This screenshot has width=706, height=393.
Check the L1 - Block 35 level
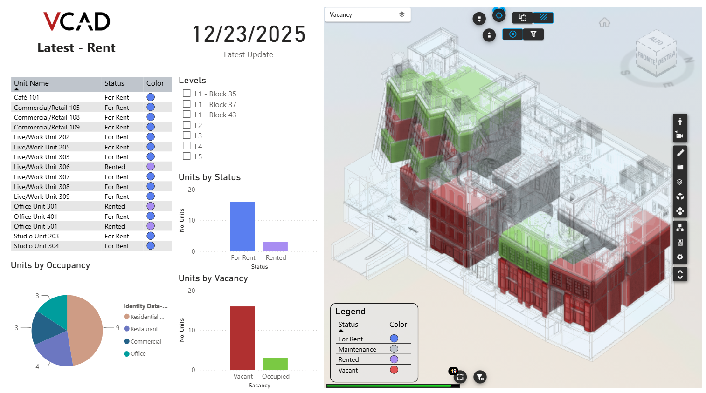click(x=187, y=93)
